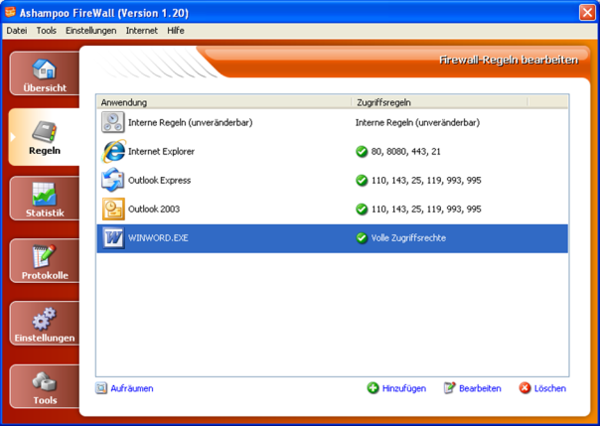Click the Aufräumen link
600x426 pixels.
132,388
